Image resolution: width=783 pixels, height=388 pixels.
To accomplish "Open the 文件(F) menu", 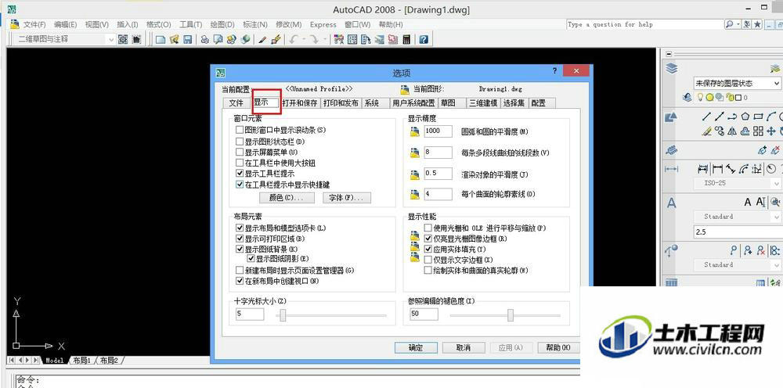I will pos(34,24).
